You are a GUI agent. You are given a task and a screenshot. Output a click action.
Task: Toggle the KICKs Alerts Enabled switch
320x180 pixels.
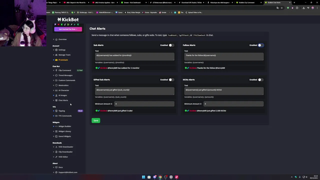(260, 80)
